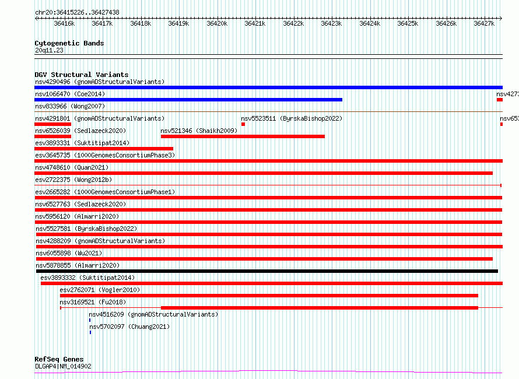Click the red bar under esv3645735

pyautogui.click(x=268, y=161)
